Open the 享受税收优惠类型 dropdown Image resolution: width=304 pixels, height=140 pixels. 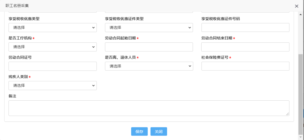[53, 28]
